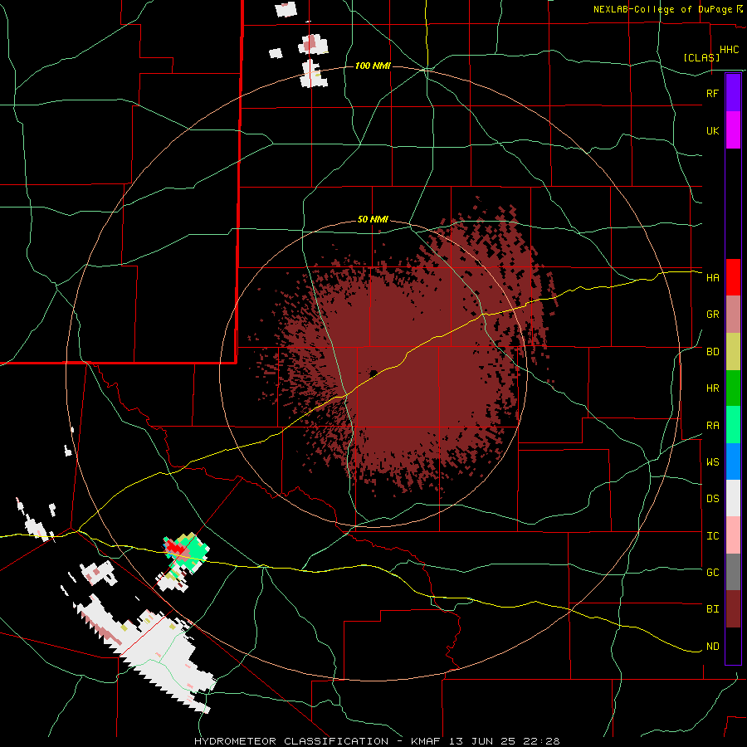Screen dimensions: 747x747
Task: Click the UK legend label
Action: [x=712, y=130]
